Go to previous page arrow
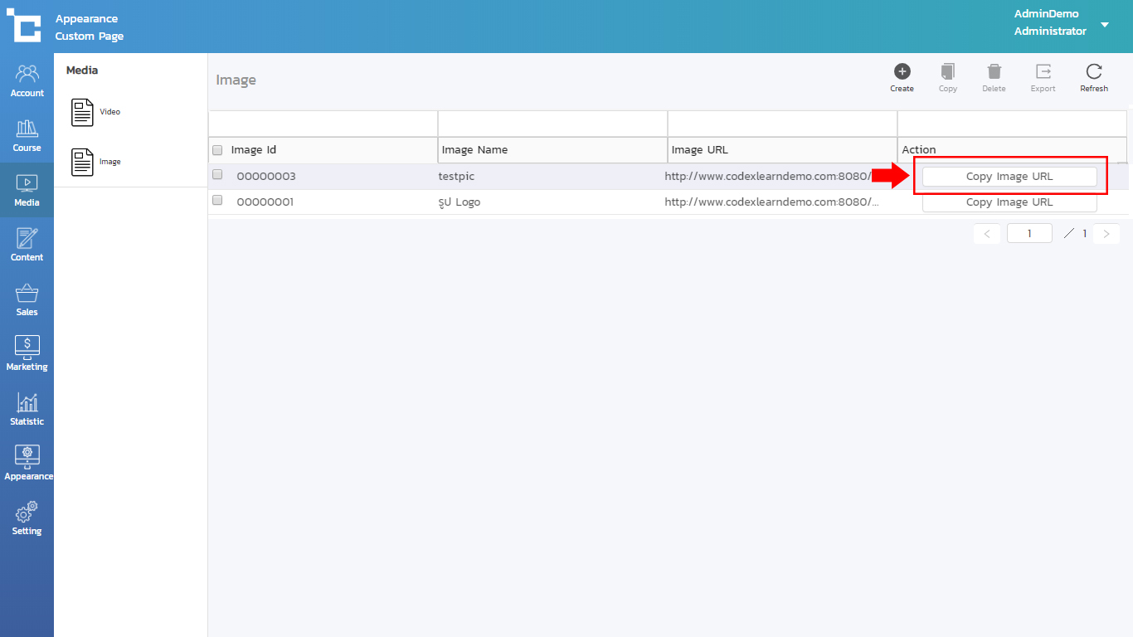This screenshot has height=637, width=1133. [986, 234]
